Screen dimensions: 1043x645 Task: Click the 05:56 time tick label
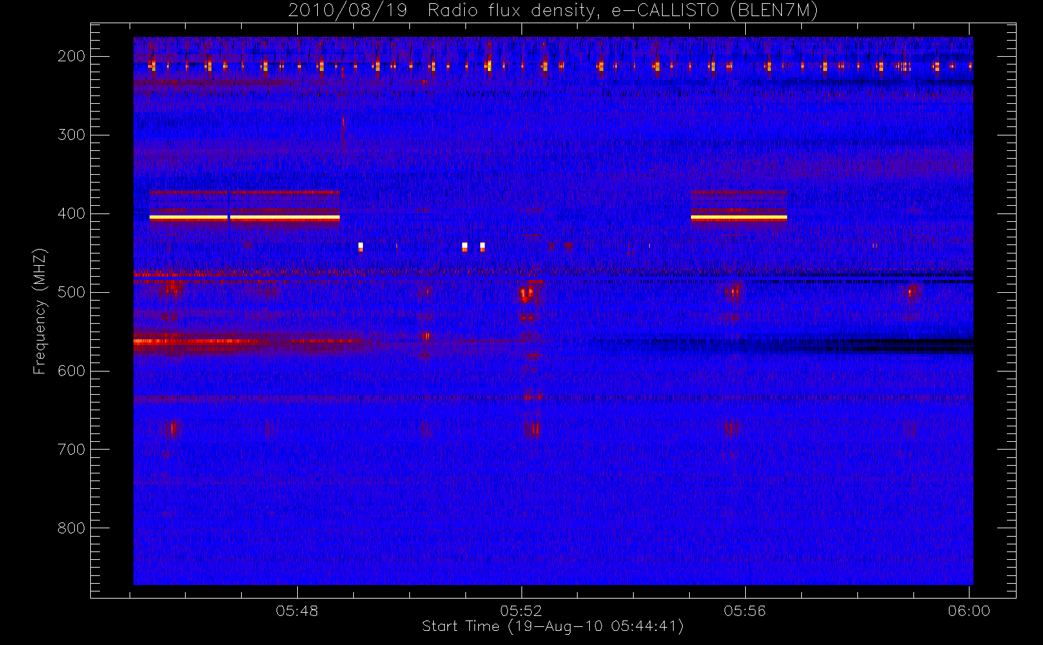point(745,611)
